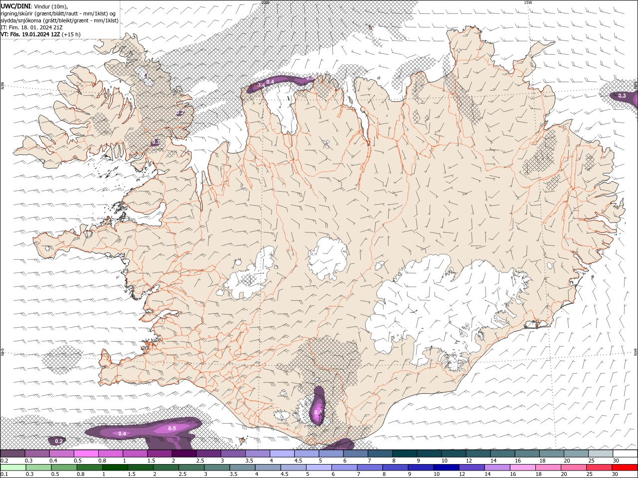Click the '4.5' label in upper legend row
The image size is (638, 478).
point(298,461)
